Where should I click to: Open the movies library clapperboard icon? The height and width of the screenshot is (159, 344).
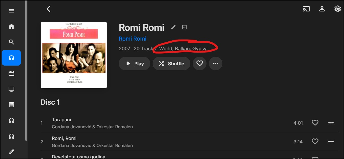coord(11,73)
